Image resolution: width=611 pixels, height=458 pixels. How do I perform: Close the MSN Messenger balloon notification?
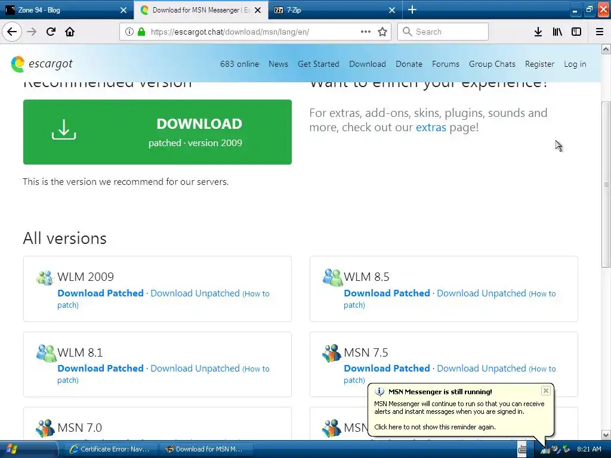tap(545, 390)
